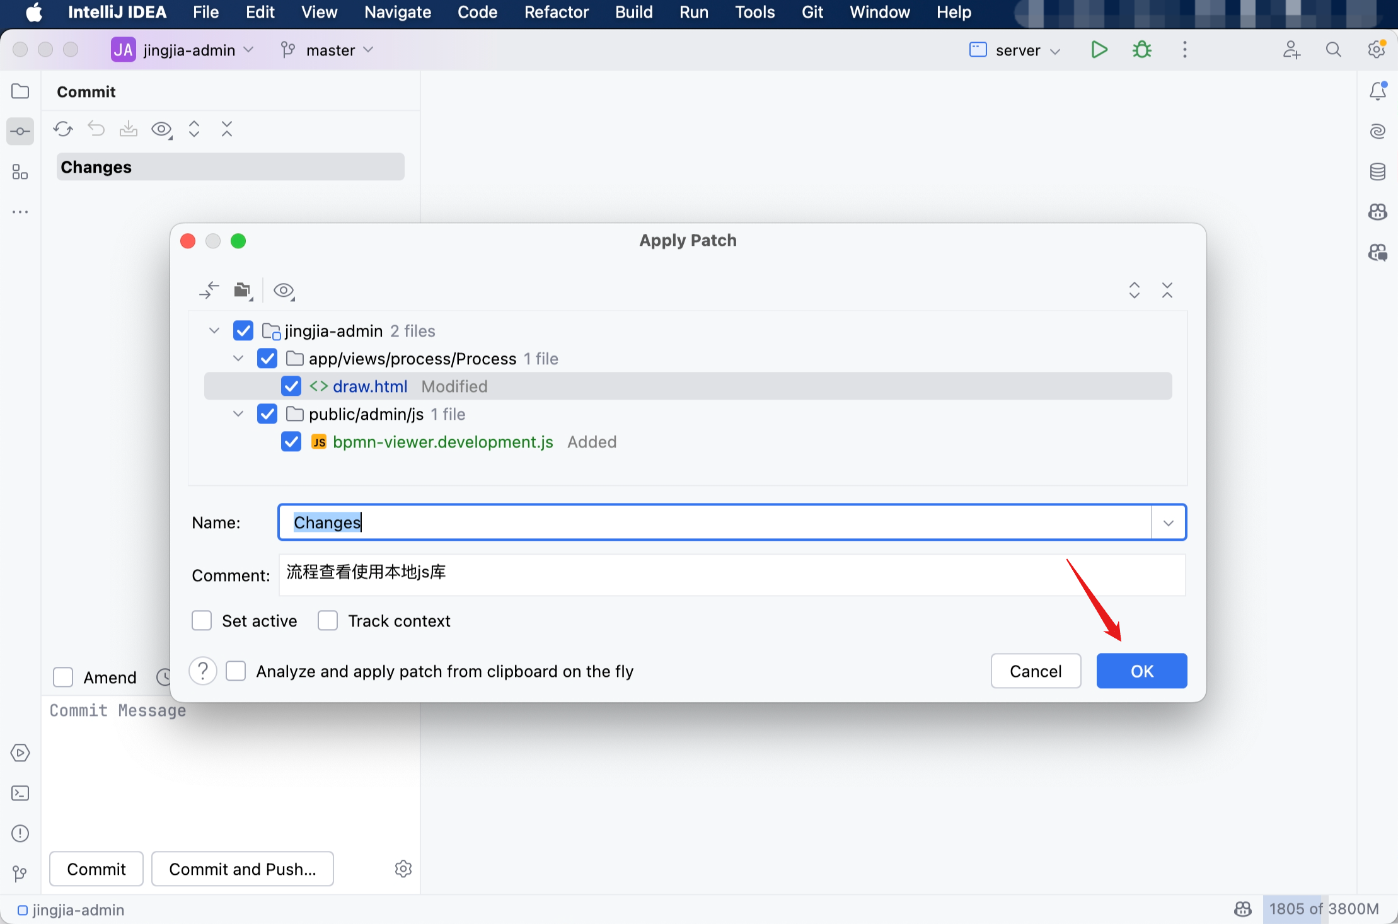Uncheck the draw.html file checkbox
Image resolution: width=1398 pixels, height=924 pixels.
291,386
